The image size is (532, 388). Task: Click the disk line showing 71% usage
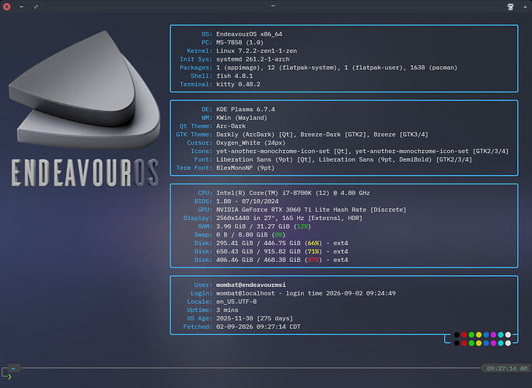click(282, 251)
